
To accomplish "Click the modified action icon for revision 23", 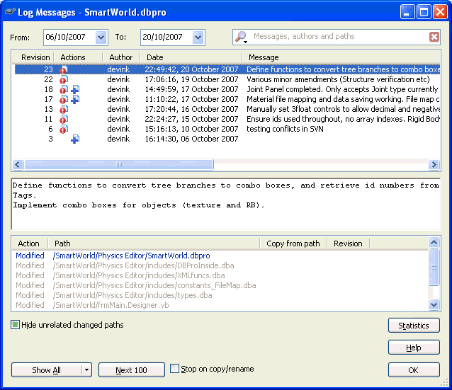I will click(x=64, y=70).
